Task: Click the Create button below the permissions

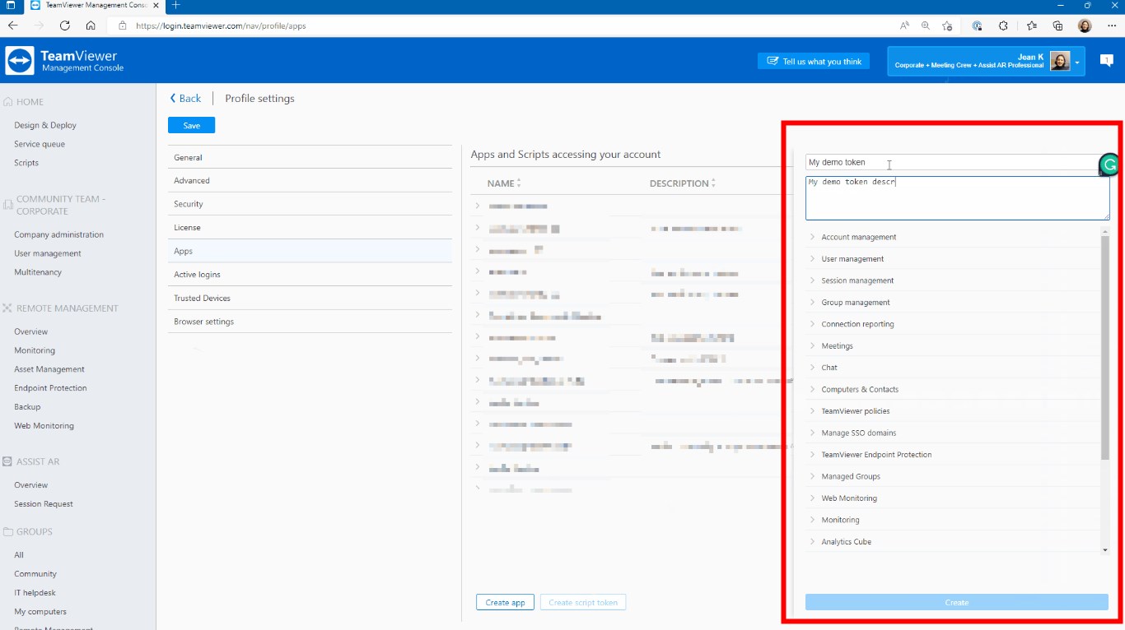Action: pos(957,603)
